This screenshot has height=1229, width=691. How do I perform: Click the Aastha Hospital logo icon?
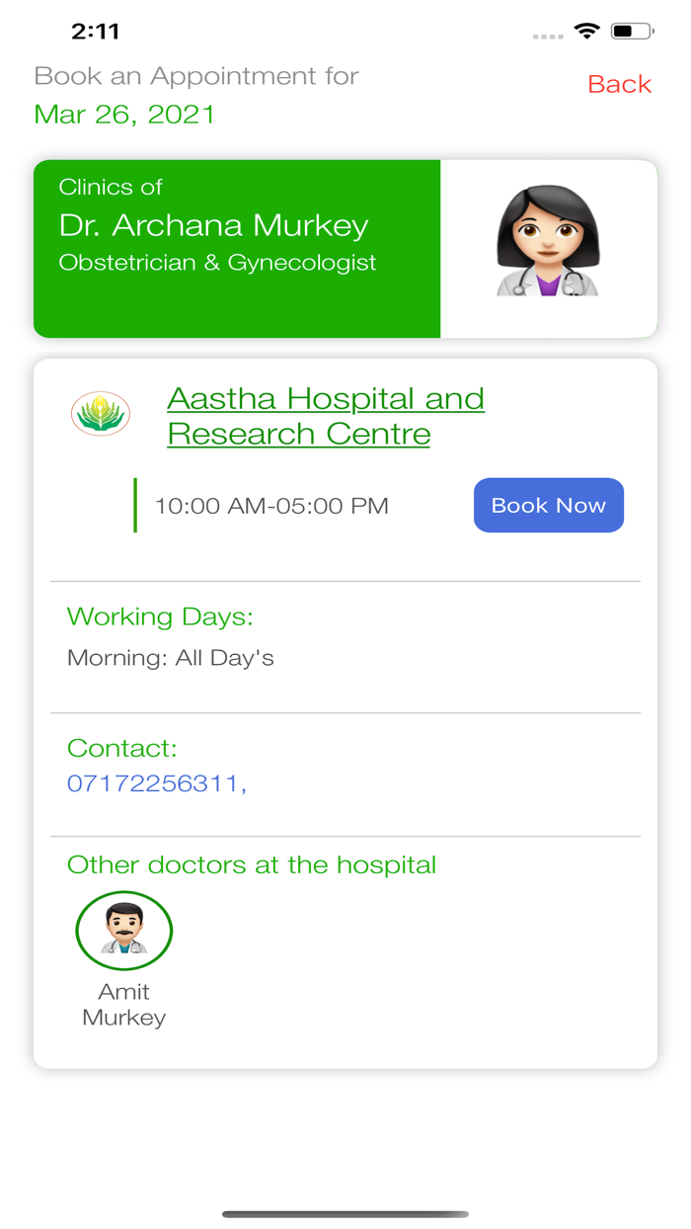click(x=101, y=414)
